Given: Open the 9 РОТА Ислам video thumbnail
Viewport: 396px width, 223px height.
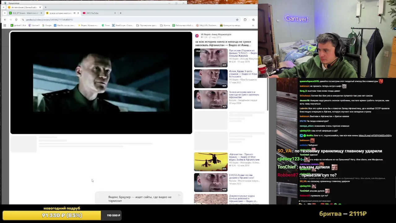Looking at the screenshot, I should tap(211, 182).
